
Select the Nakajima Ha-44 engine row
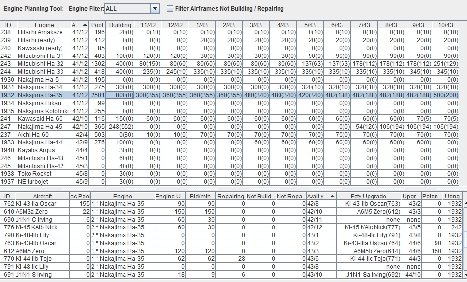229,142
